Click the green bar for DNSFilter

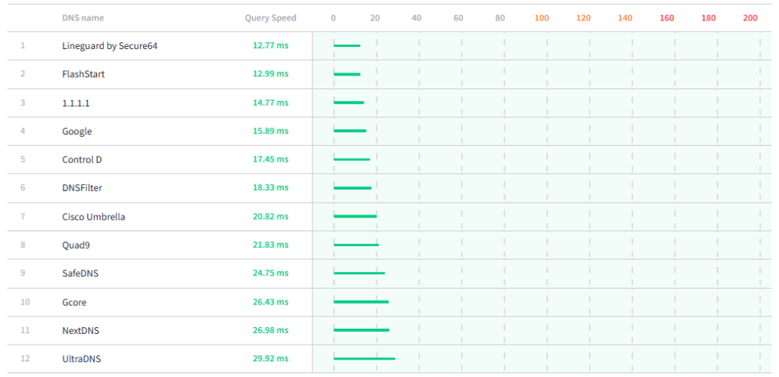tap(352, 188)
